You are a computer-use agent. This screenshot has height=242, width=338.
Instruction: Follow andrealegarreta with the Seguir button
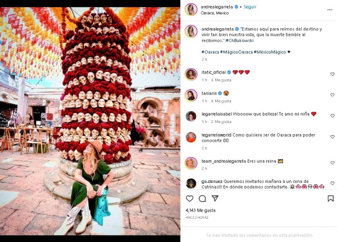click(x=250, y=7)
